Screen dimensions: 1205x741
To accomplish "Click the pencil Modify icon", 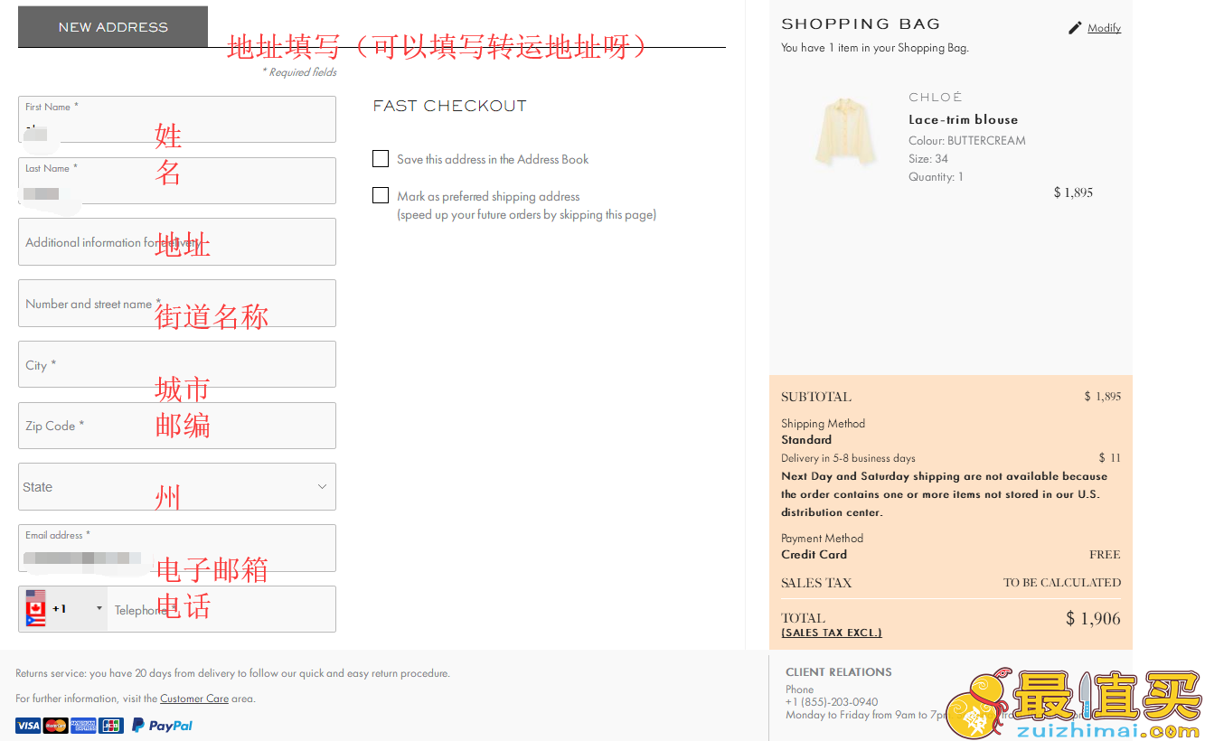I will coord(1074,28).
